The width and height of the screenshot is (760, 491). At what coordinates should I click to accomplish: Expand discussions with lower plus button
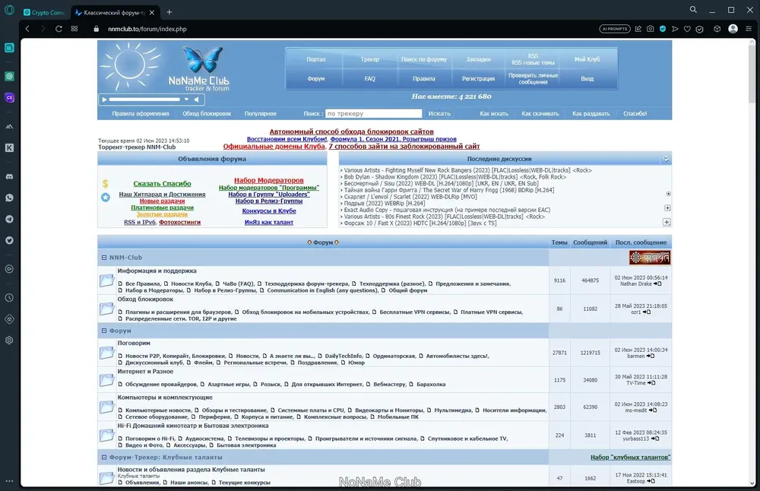[x=667, y=222]
